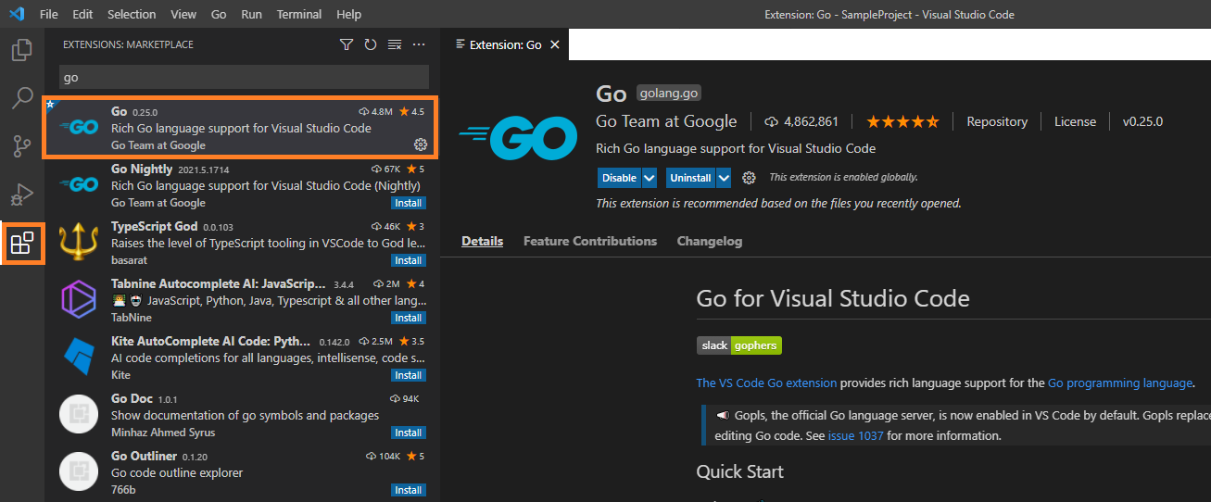Select Tabnine Autocomplete AI row title
The height and width of the screenshot is (502, 1211).
click(219, 283)
